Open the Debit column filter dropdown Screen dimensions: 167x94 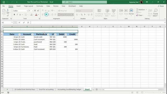click(66, 34)
